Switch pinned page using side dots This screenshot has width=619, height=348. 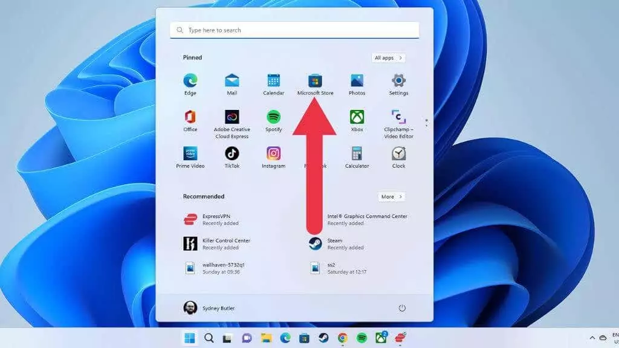[426, 123]
